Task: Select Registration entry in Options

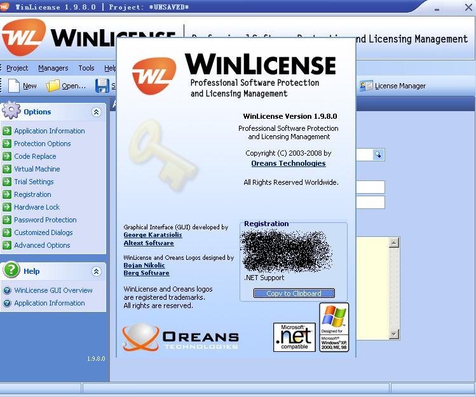Action: [32, 194]
